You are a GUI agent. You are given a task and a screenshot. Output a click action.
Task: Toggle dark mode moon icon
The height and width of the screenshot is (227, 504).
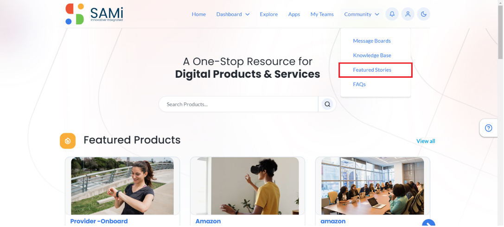coord(423,14)
